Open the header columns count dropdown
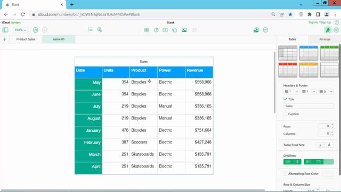Viewport: 341px width, 192px height. tap(291, 92)
